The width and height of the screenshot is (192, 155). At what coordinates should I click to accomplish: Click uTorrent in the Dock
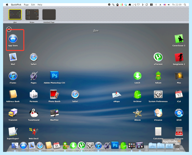pyautogui.click(x=82, y=145)
